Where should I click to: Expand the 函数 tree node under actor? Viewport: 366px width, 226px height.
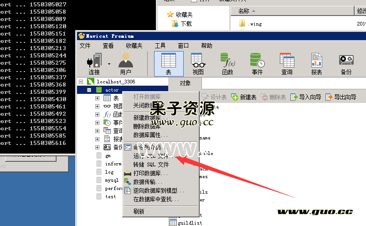click(98, 114)
